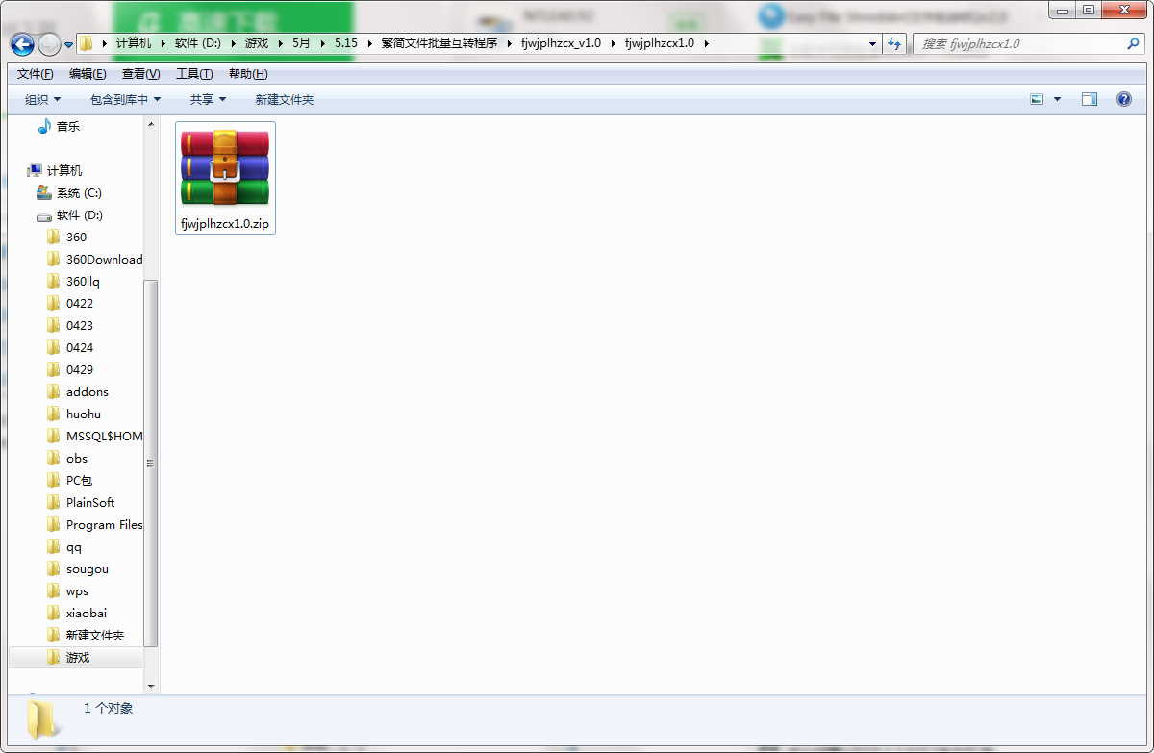Open the 编辑(E) menu
This screenshot has width=1154, height=753.
[88, 74]
